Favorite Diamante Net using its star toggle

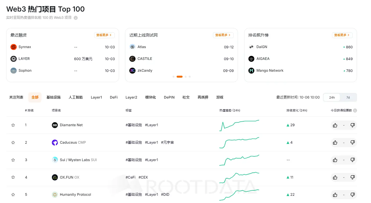pyautogui.click(x=13, y=125)
